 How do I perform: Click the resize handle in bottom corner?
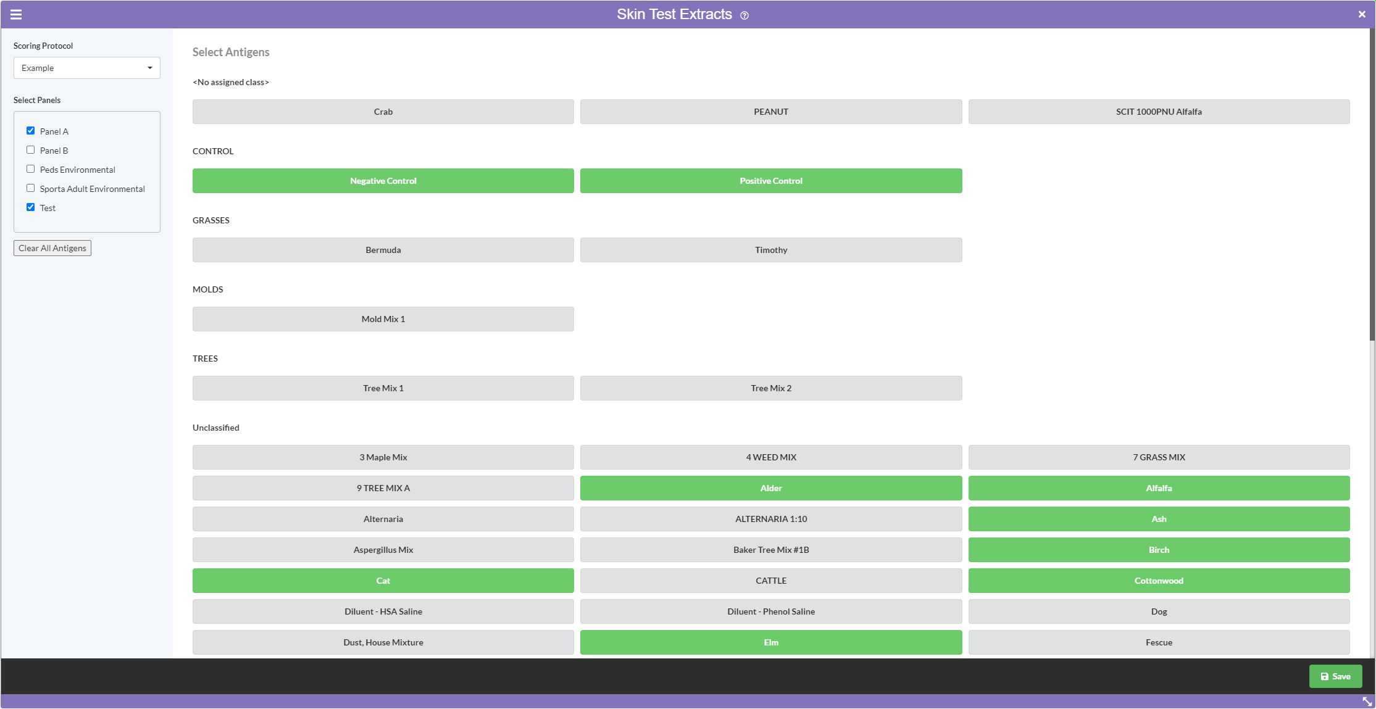point(1367,702)
